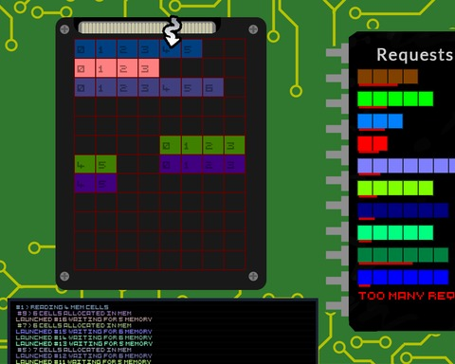Click blue memory cell 1 in top row
The width and height of the screenshot is (455, 364).
point(106,48)
